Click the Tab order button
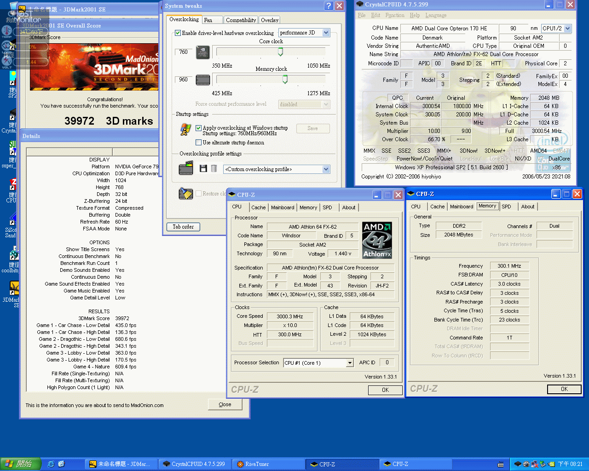The width and height of the screenshot is (589, 471). coord(183,227)
